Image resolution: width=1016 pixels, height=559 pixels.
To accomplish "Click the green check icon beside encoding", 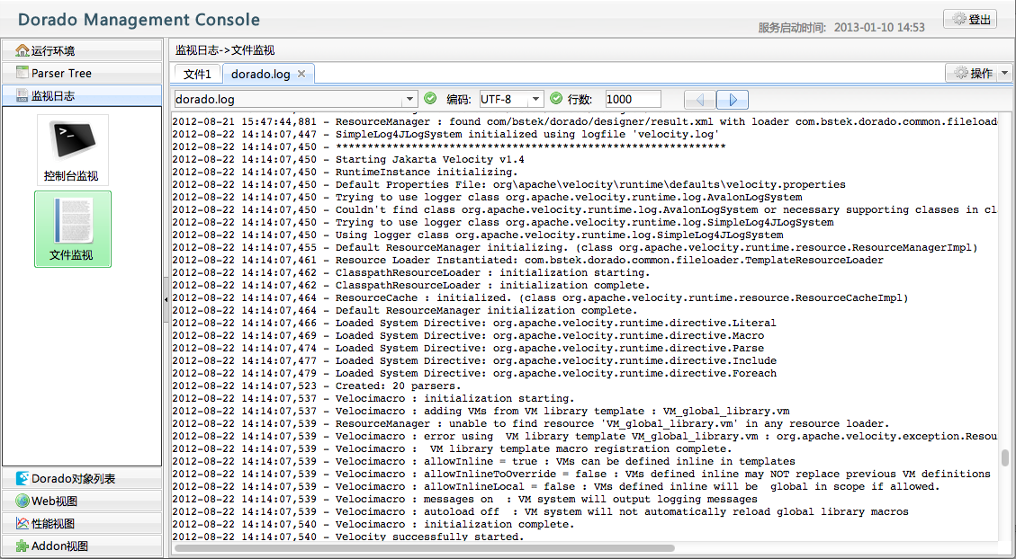I will click(x=555, y=99).
